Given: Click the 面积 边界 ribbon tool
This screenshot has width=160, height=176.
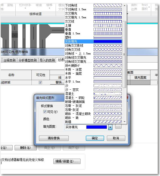Looking at the screenshot, I should [x=134, y=7].
